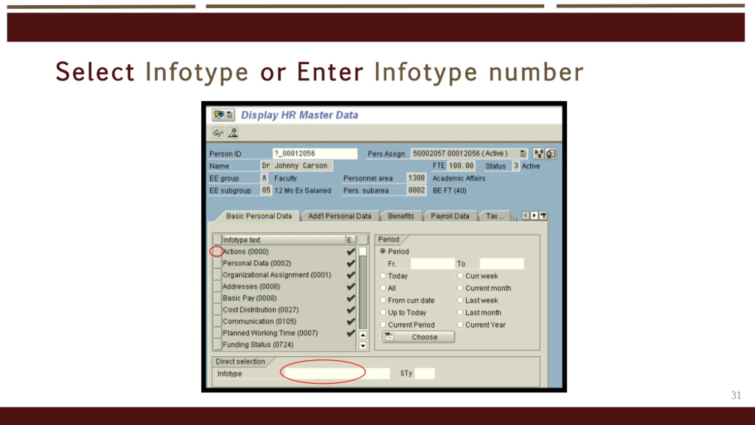This screenshot has width=755, height=425.
Task: Select the Addresses (0006) row selector
Action: [x=217, y=286]
